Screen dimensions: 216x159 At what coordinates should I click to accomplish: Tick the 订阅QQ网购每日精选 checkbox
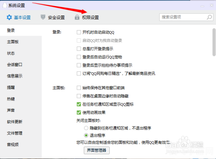[79, 74]
